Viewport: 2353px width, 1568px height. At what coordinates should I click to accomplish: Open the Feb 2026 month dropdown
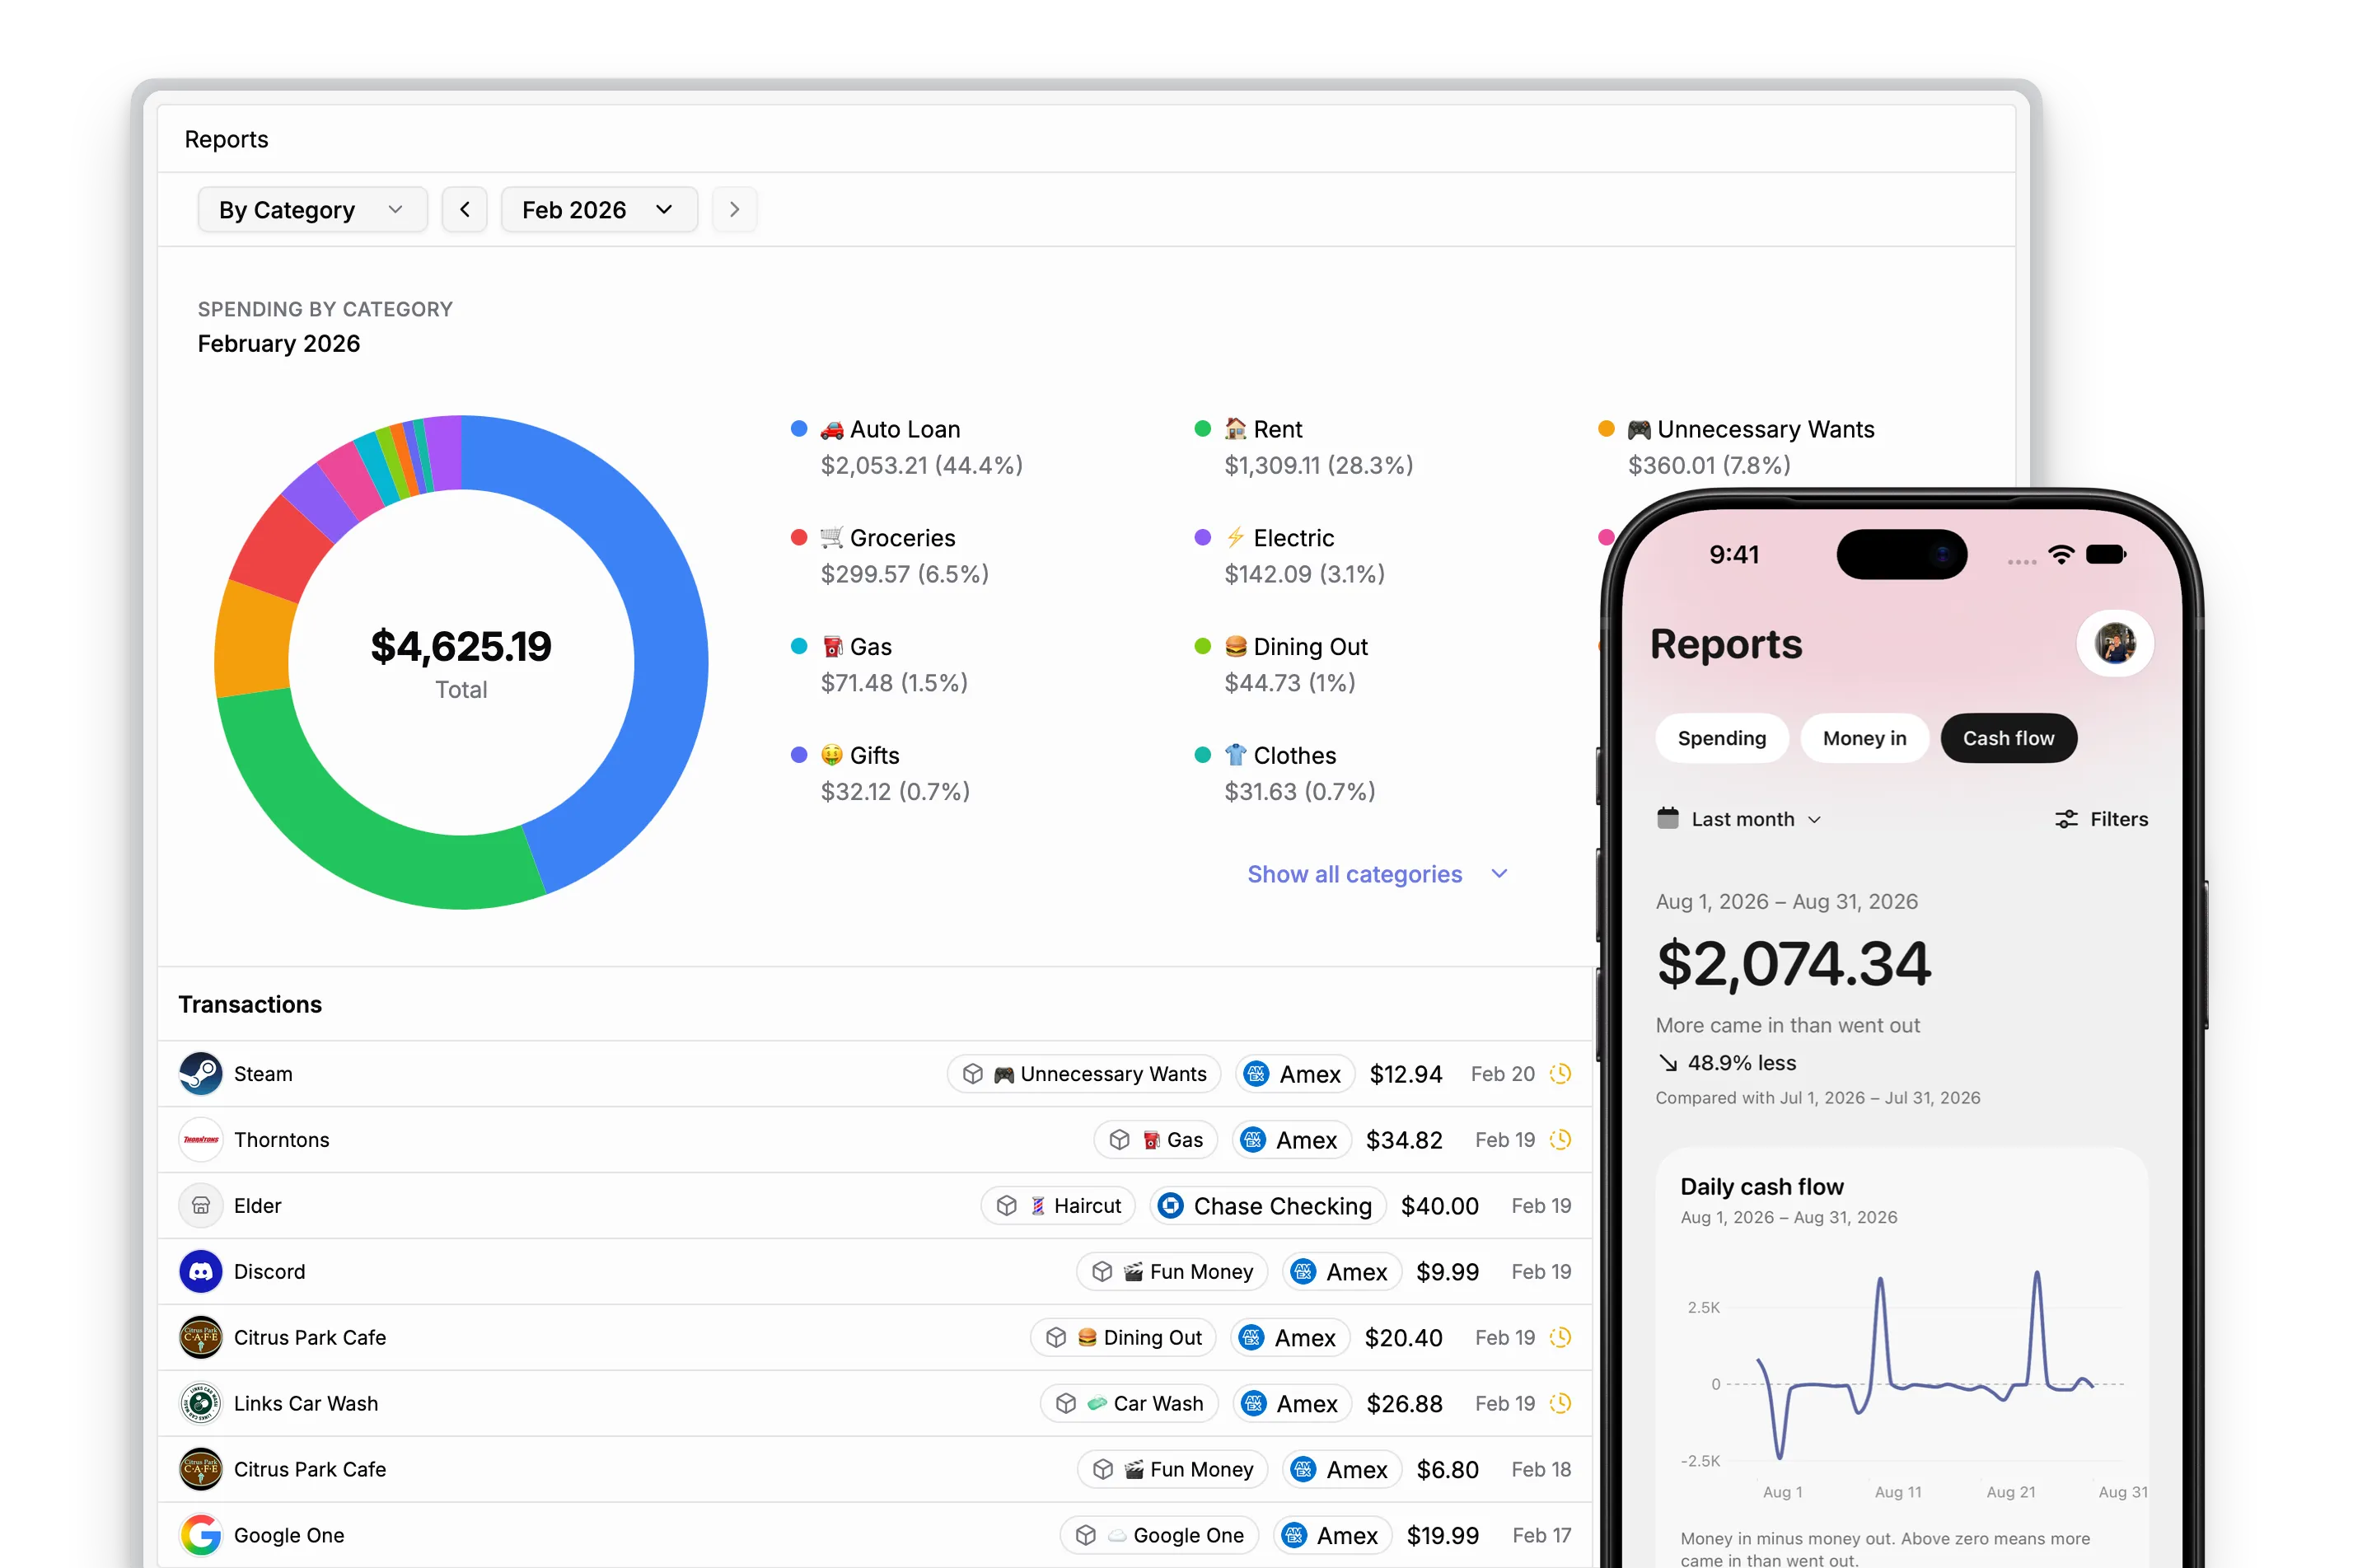click(x=598, y=209)
